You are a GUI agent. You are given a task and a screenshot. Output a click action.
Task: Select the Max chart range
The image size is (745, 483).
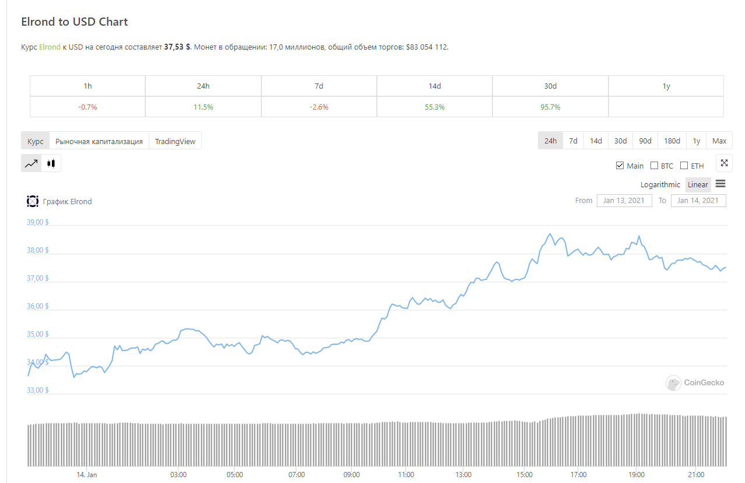click(x=719, y=141)
